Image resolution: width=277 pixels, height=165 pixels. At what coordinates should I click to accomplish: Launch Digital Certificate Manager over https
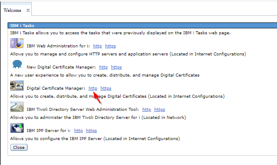106,88
